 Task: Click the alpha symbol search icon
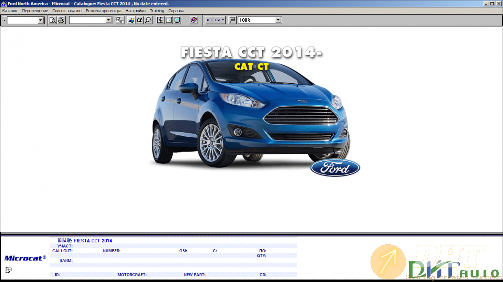pyautogui.click(x=140, y=20)
